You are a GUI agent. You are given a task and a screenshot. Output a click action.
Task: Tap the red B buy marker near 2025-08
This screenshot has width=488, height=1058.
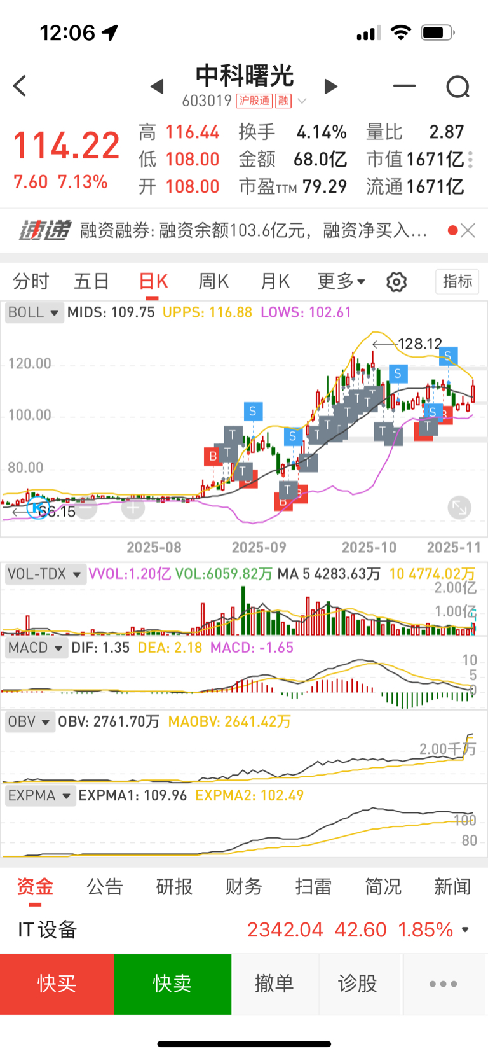coord(213,456)
